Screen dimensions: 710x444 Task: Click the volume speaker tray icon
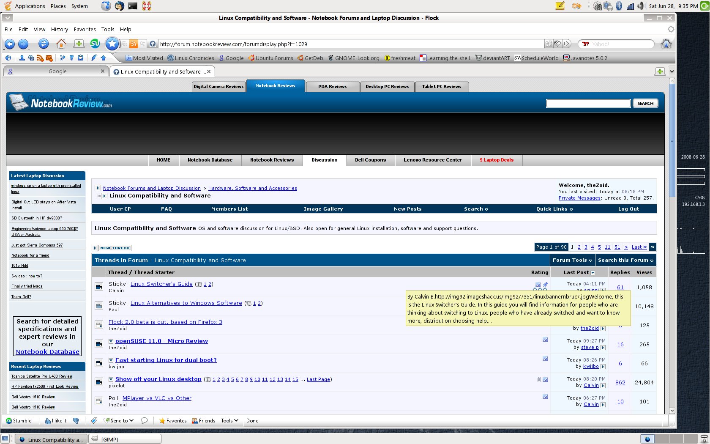641,6
